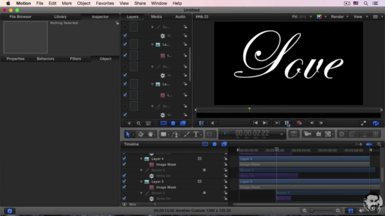The image size is (385, 216).
Task: Open project info button at bottom left
Action: coord(10,211)
